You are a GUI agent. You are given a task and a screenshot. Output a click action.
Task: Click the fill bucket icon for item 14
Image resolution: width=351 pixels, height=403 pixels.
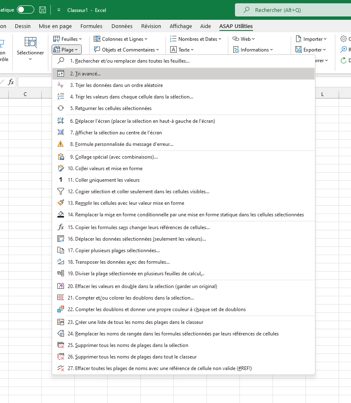point(61,214)
